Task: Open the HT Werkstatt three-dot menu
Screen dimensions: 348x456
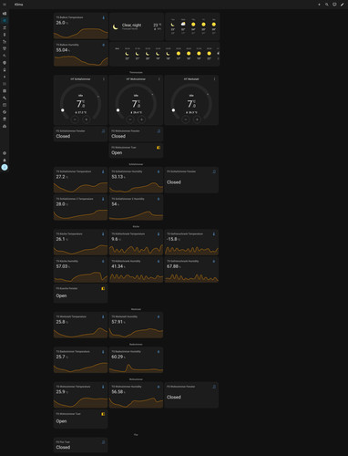Action: [x=214, y=79]
